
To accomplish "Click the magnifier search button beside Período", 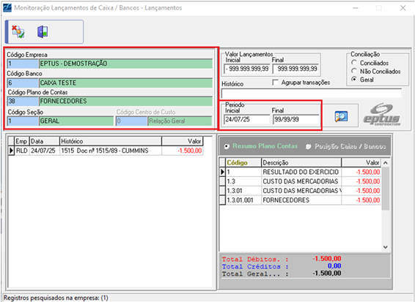I will [x=341, y=116].
